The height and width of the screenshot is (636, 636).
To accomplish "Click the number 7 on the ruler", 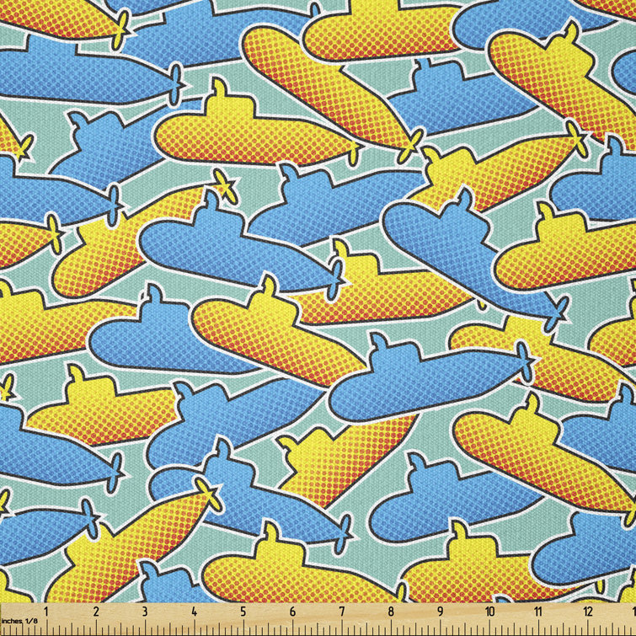I will 342,612.
